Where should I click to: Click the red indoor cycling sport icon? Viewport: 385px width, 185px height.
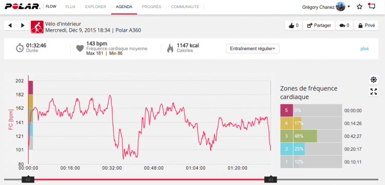pyautogui.click(x=37, y=27)
